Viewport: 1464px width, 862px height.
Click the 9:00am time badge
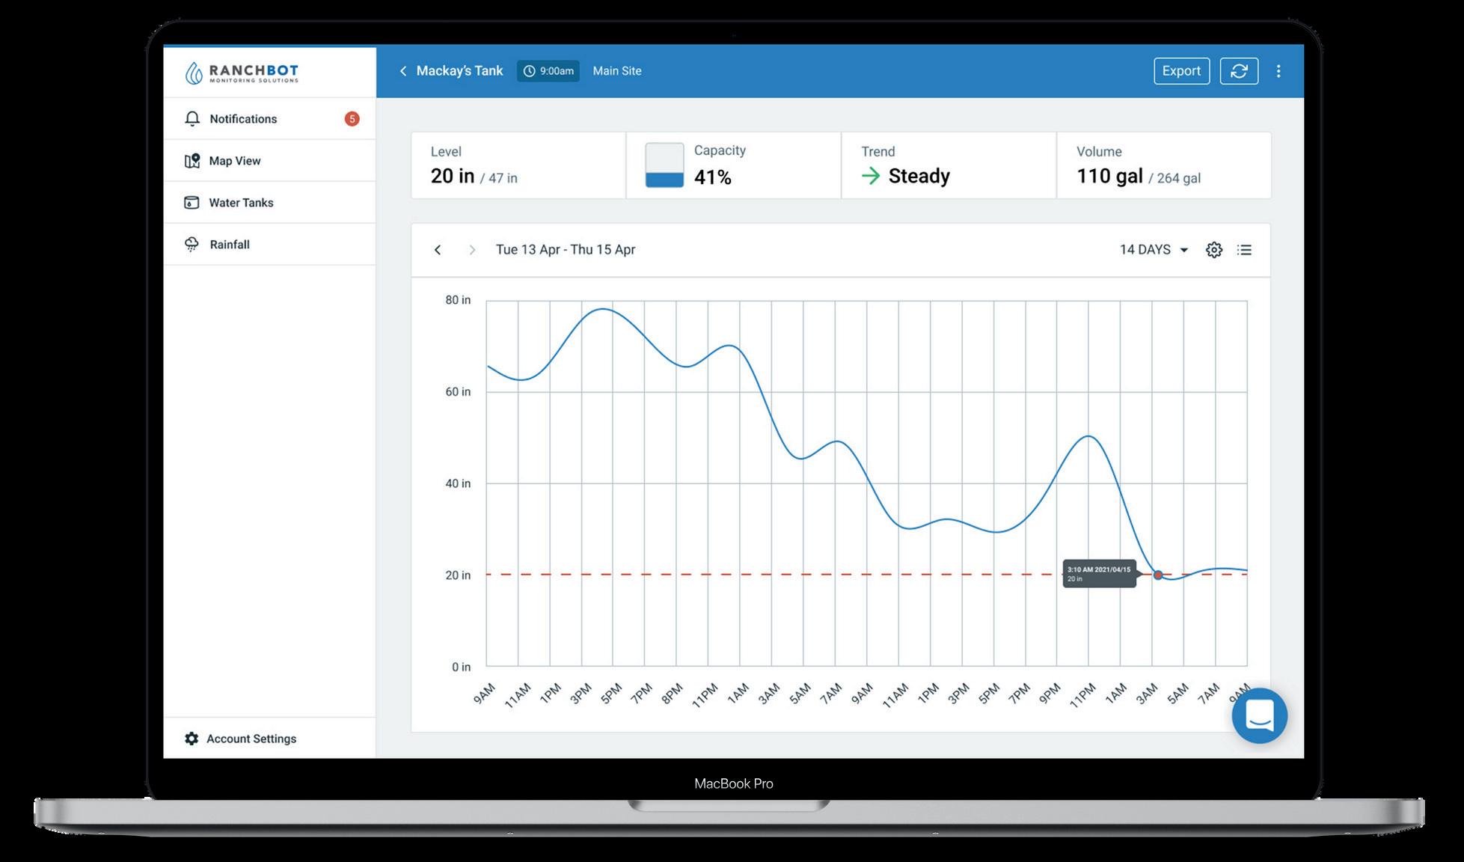tap(548, 71)
